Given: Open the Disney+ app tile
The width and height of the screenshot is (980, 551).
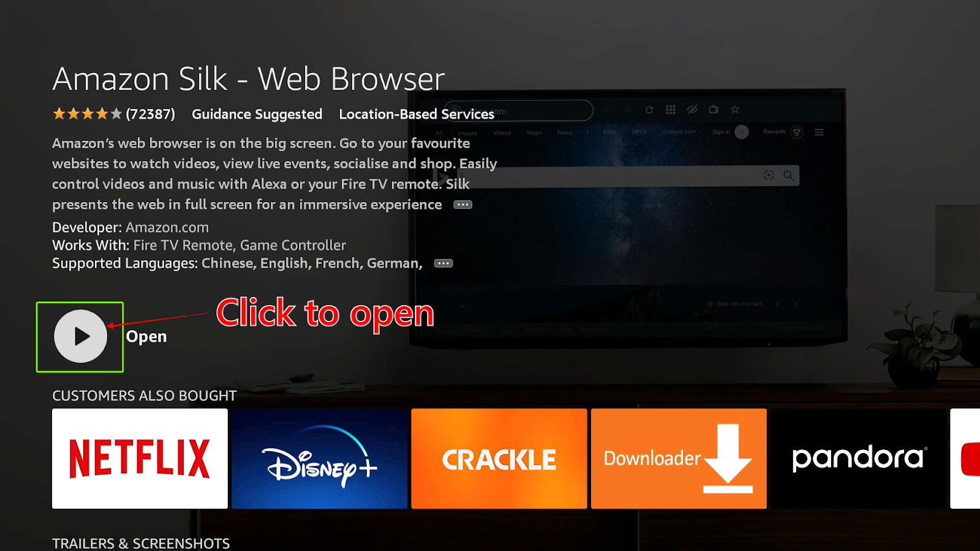Looking at the screenshot, I should coord(319,459).
